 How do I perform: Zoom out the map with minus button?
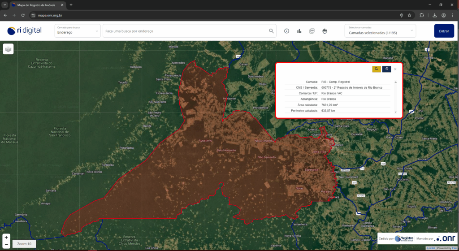(x=6, y=243)
